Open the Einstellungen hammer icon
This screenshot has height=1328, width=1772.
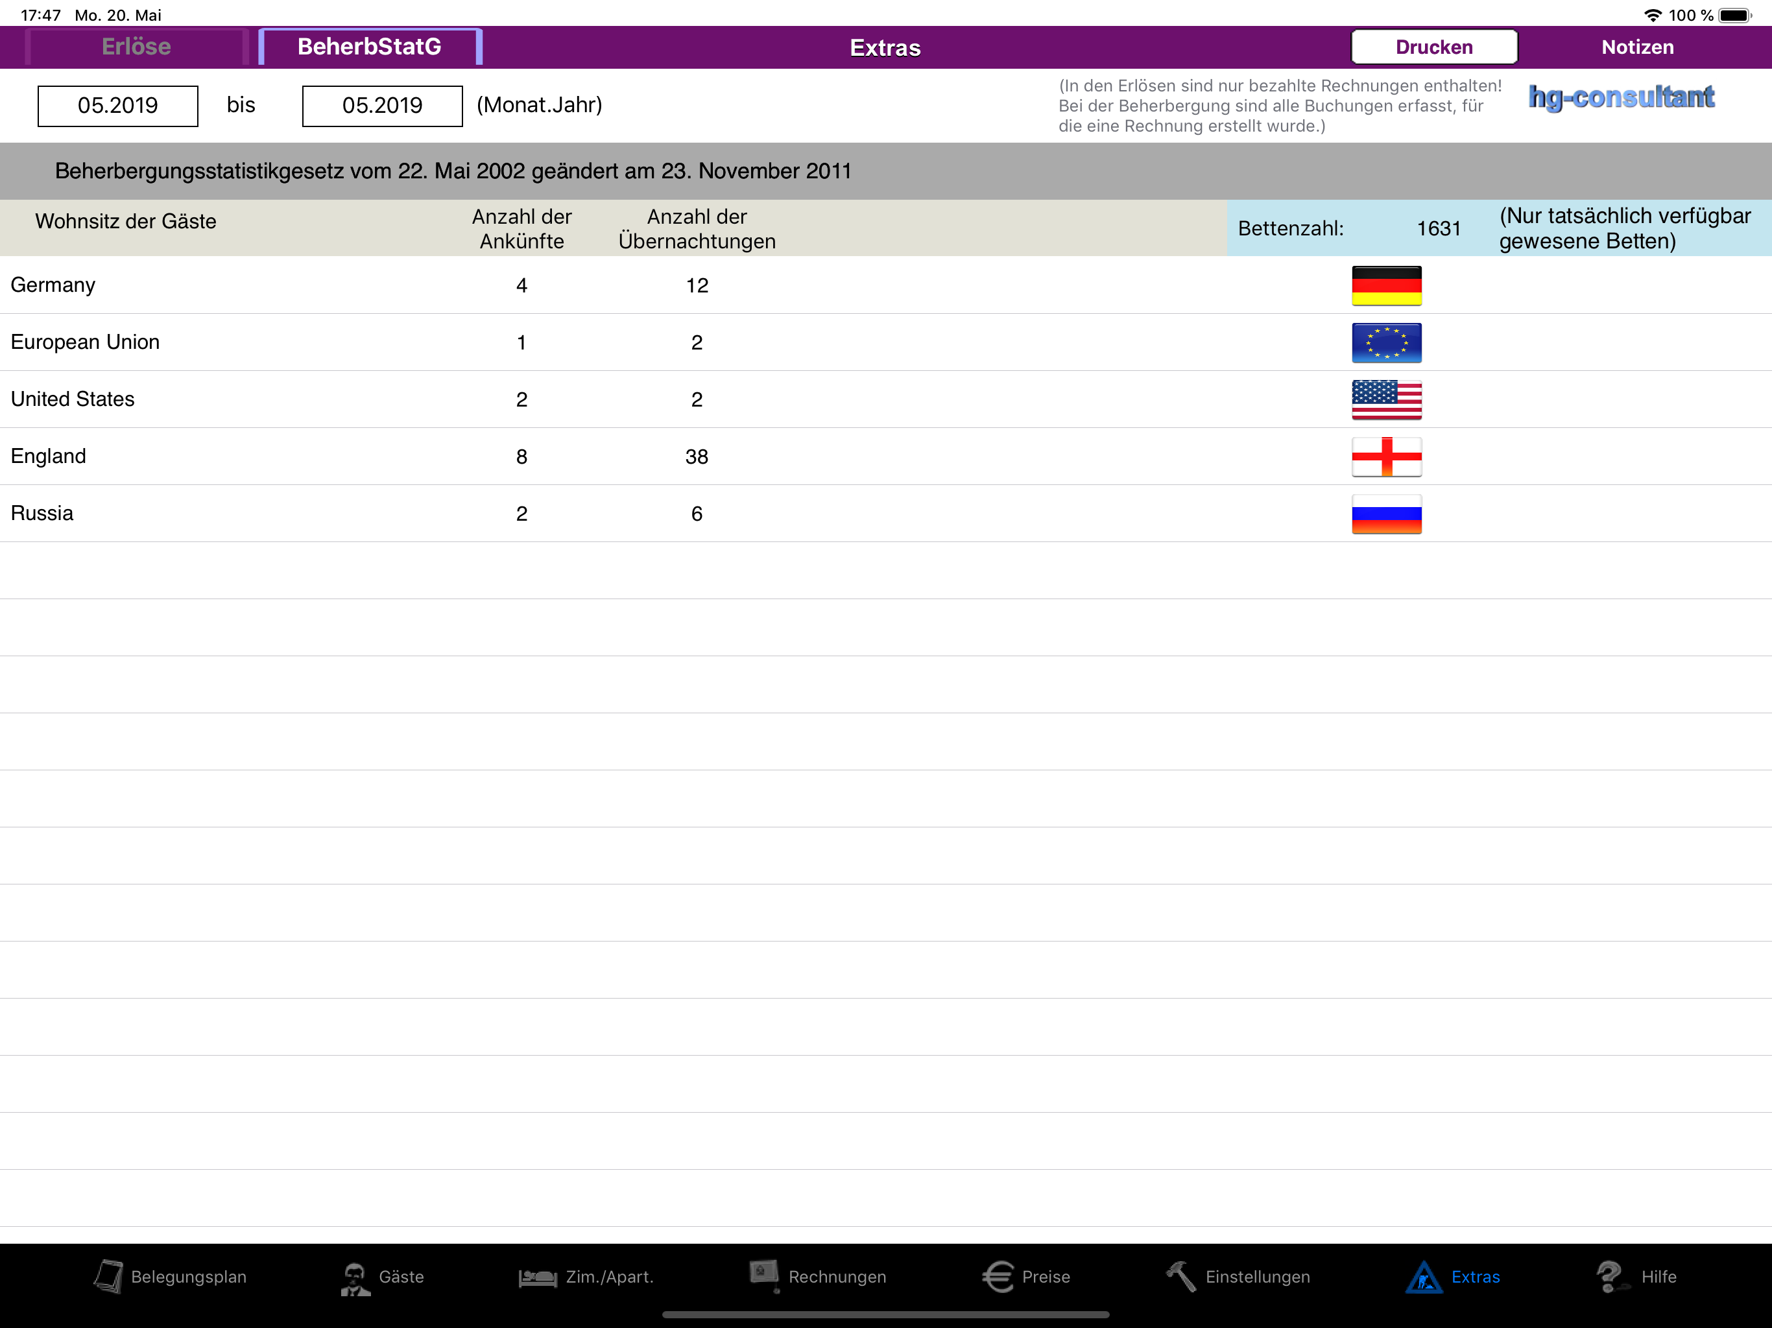coord(1181,1276)
